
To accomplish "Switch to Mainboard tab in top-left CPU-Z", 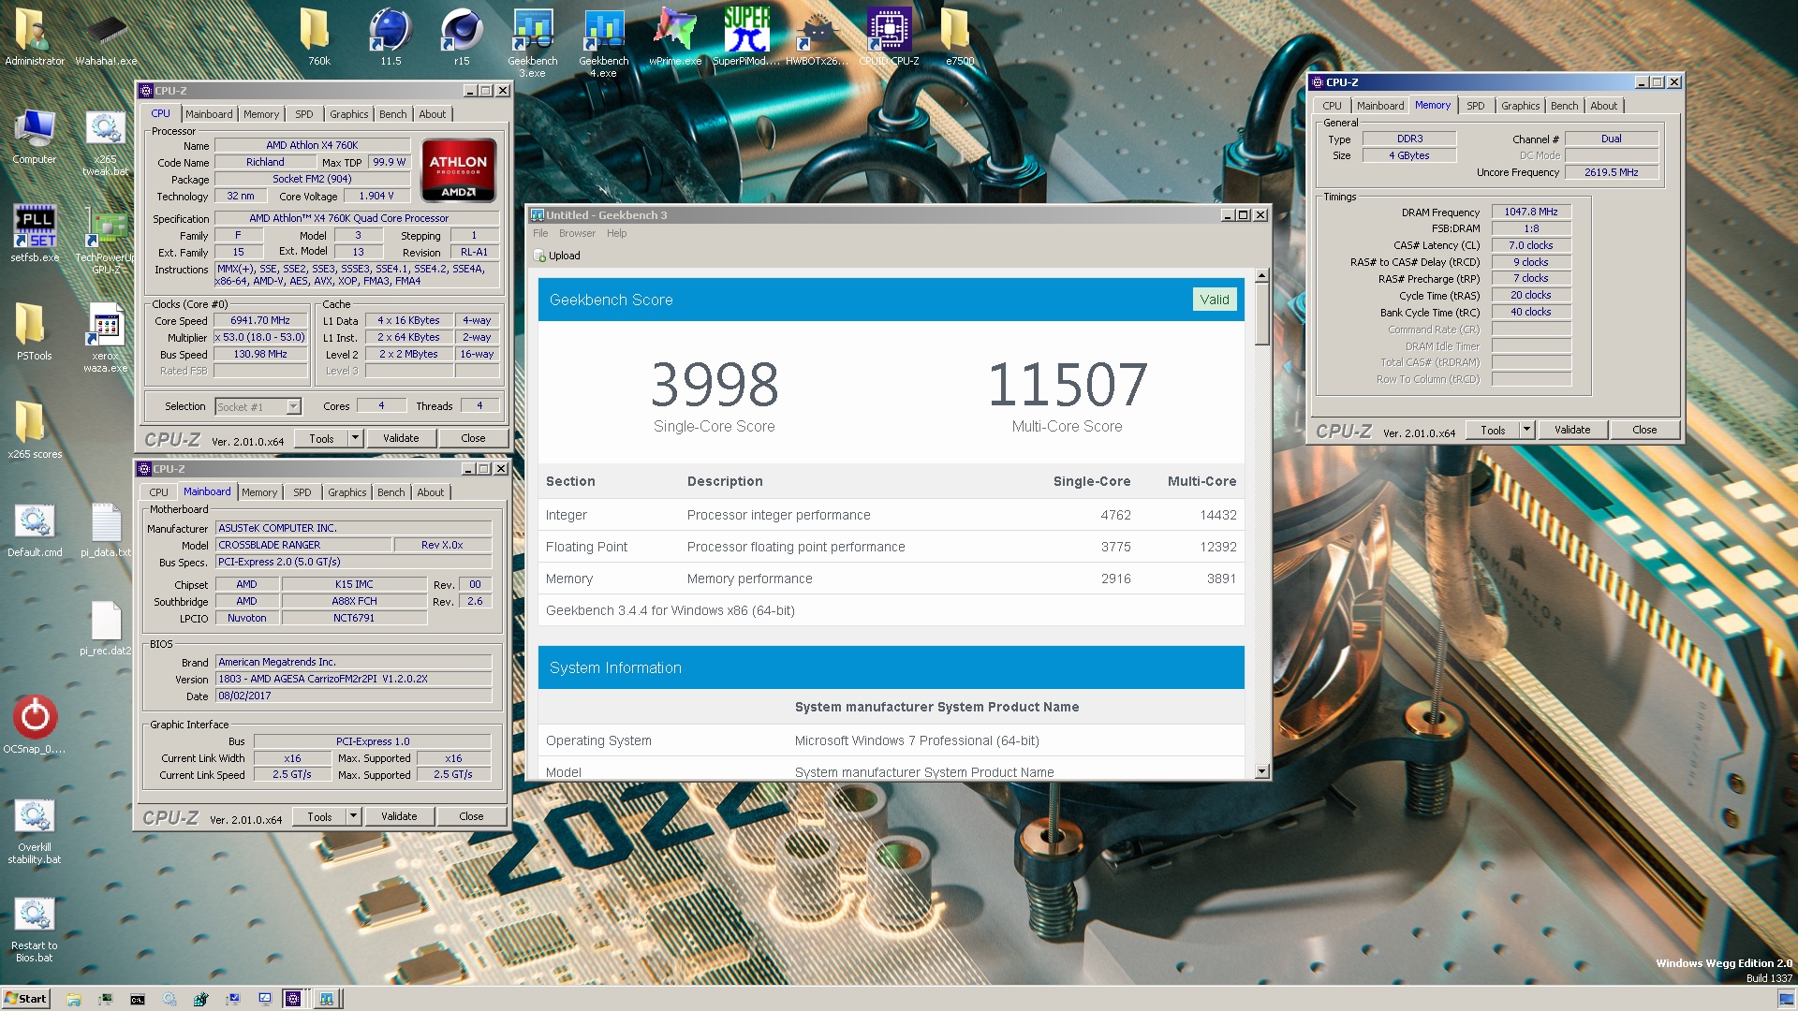I will click(x=209, y=114).
